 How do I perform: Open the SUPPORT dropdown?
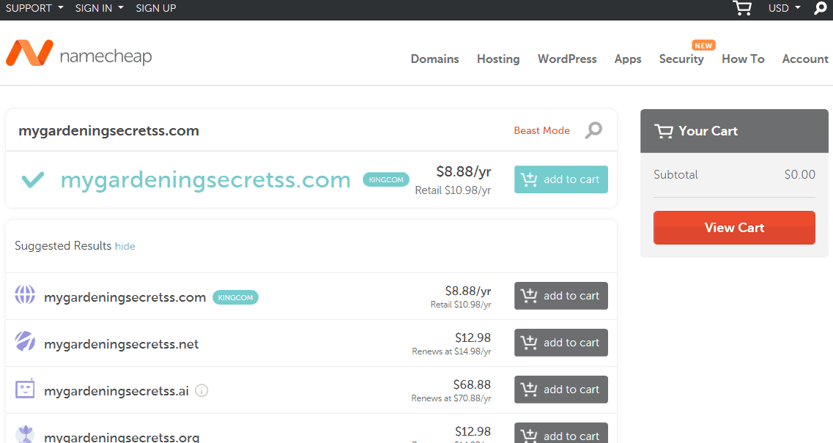(x=34, y=8)
